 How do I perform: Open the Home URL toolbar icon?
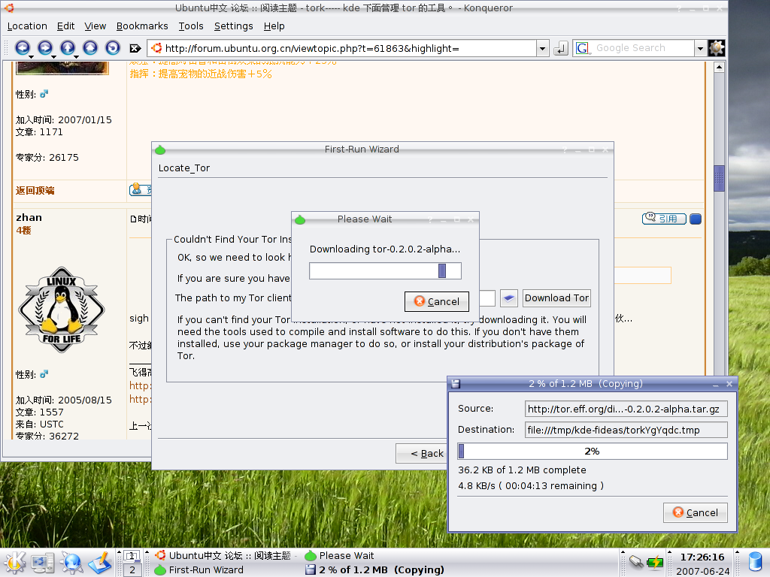coord(90,47)
